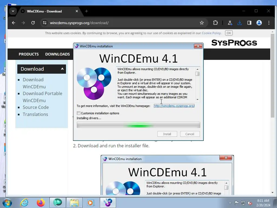Click the page scrollbar down arrow
Screen dimensions: 277x208
click(x=272, y=193)
